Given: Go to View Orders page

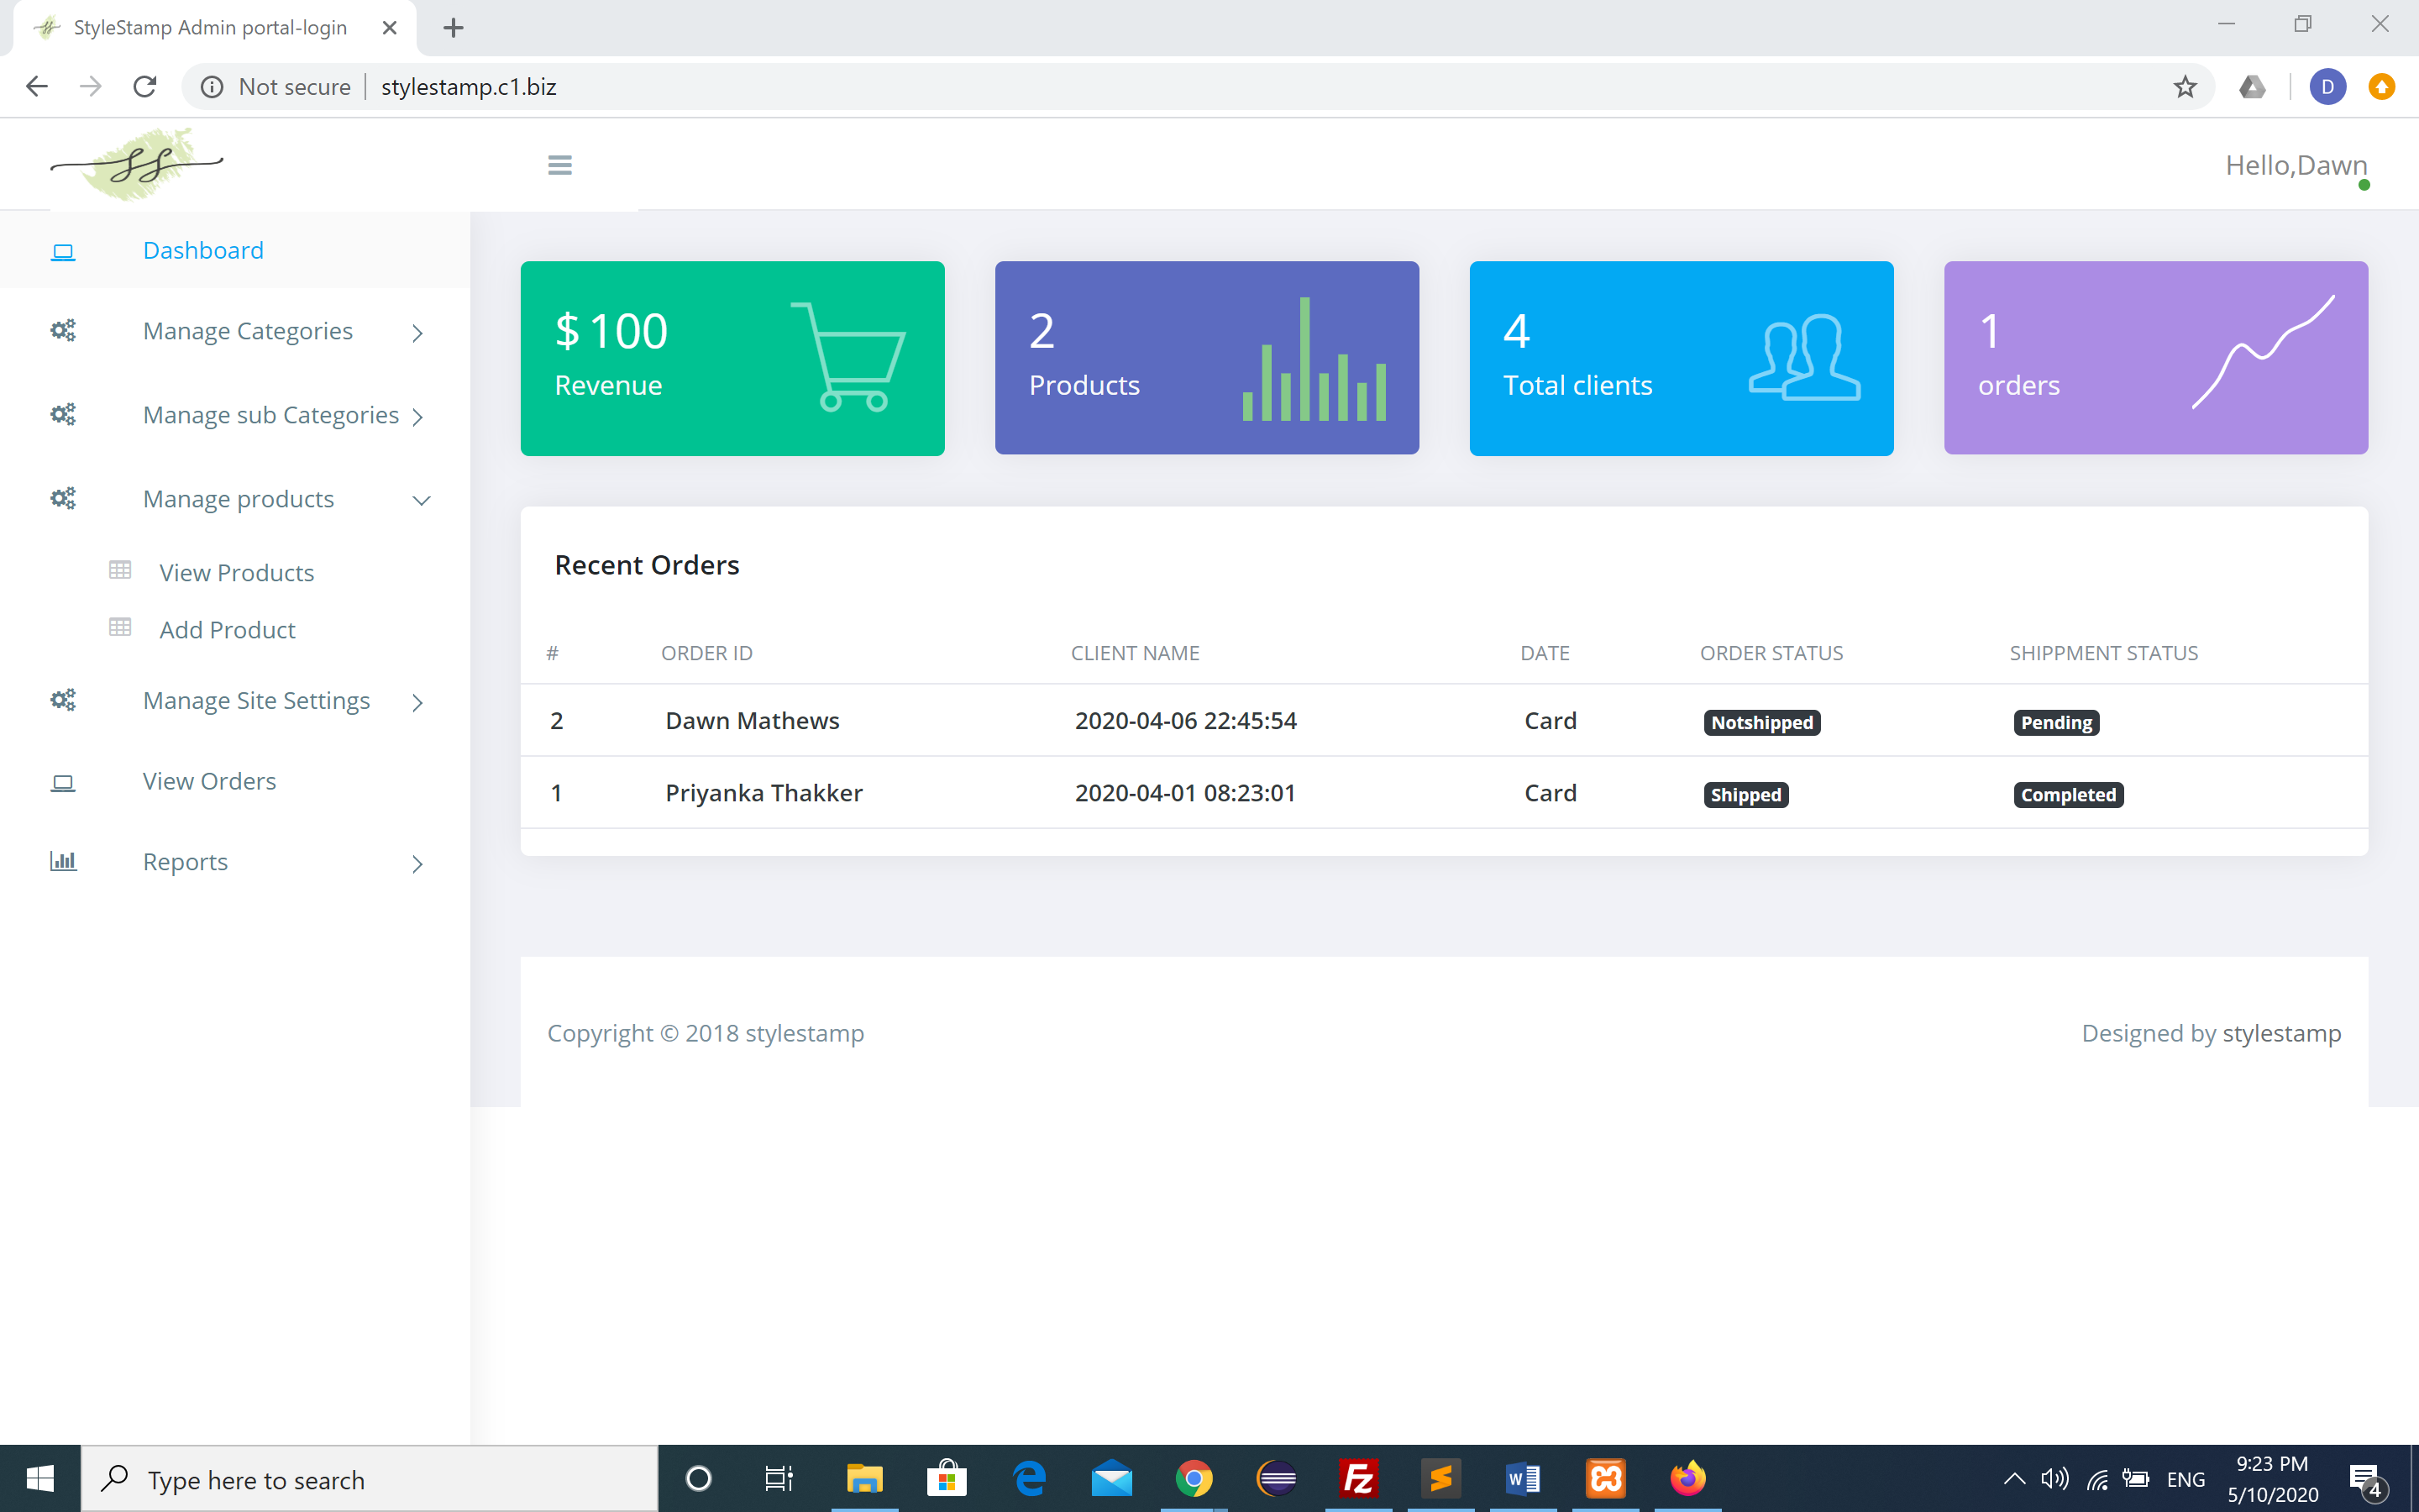Looking at the screenshot, I should point(209,781).
